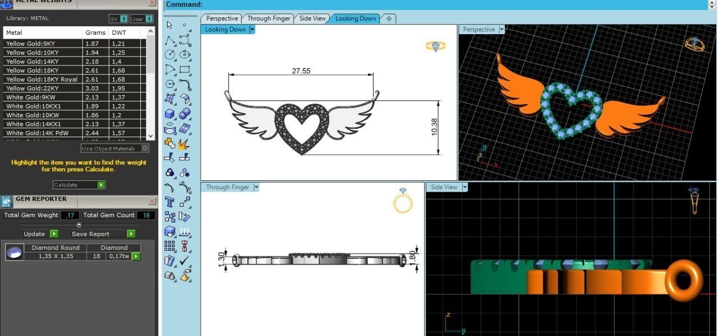Screen dimensions: 718x336
Task: Open Through Finger viewport dropdown menu
Action: pos(256,187)
